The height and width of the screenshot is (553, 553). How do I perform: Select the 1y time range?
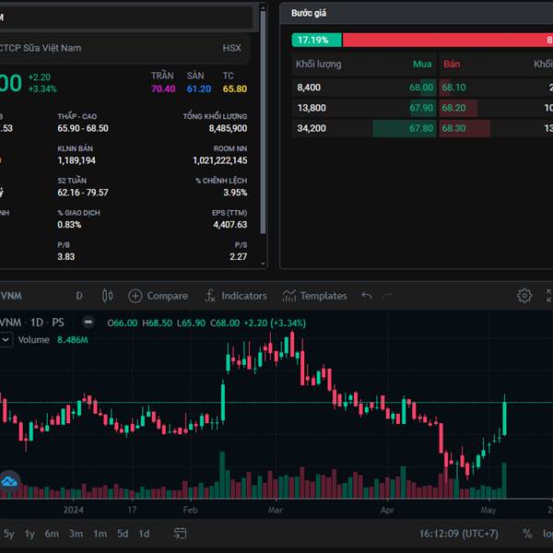coord(29,534)
